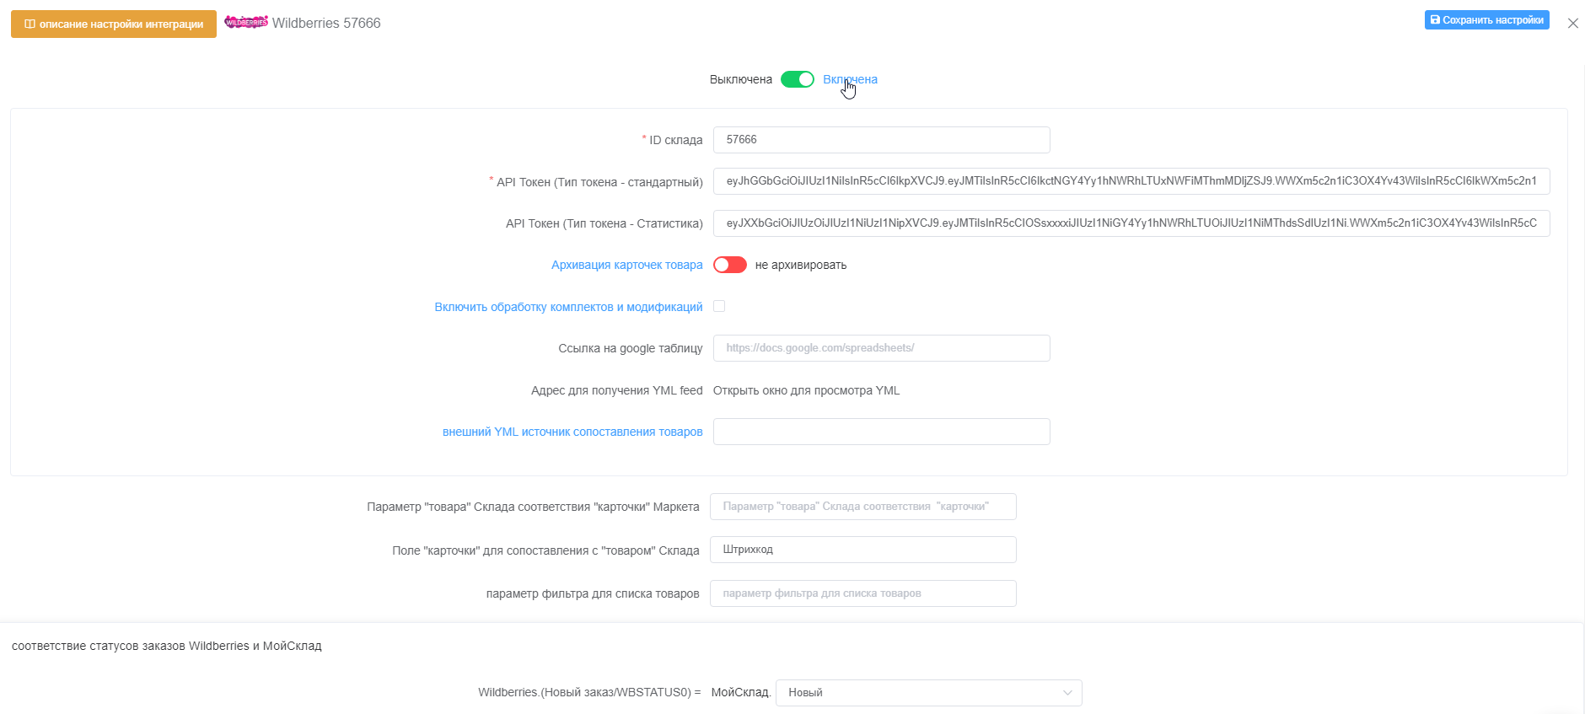This screenshot has width=1585, height=714.
Task: Close the integration settings dialog
Action: click(1572, 24)
